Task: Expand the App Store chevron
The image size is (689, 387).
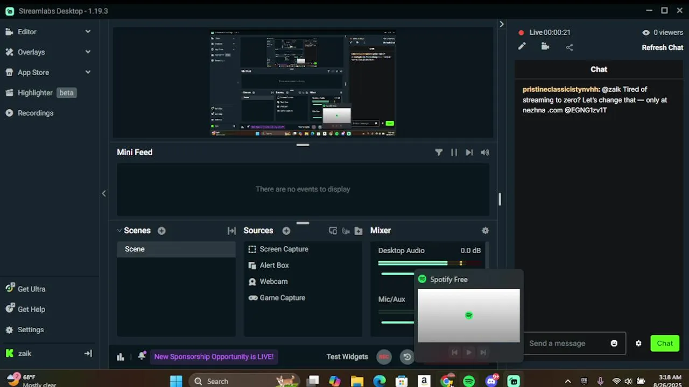Action: click(88, 73)
